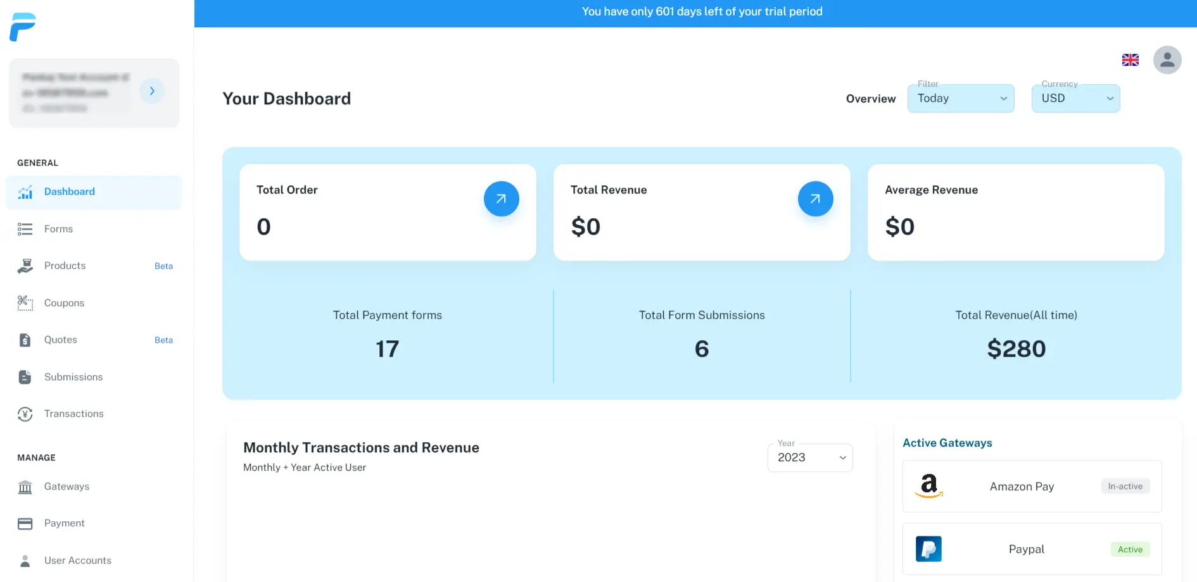
Task: Expand the account switcher chevron
Action: (152, 91)
